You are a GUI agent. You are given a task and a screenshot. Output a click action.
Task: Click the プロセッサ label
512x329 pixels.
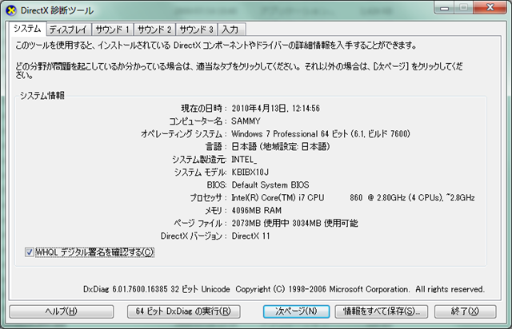click(208, 197)
